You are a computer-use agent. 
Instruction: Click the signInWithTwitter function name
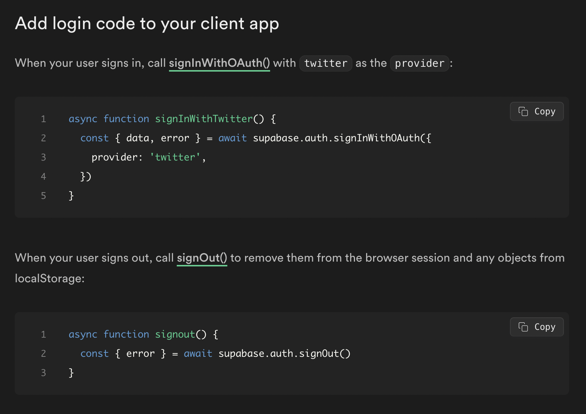pyautogui.click(x=204, y=119)
